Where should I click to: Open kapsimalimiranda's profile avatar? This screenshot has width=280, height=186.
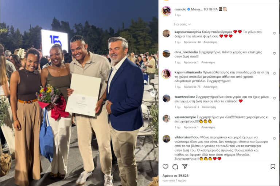coord(166,74)
